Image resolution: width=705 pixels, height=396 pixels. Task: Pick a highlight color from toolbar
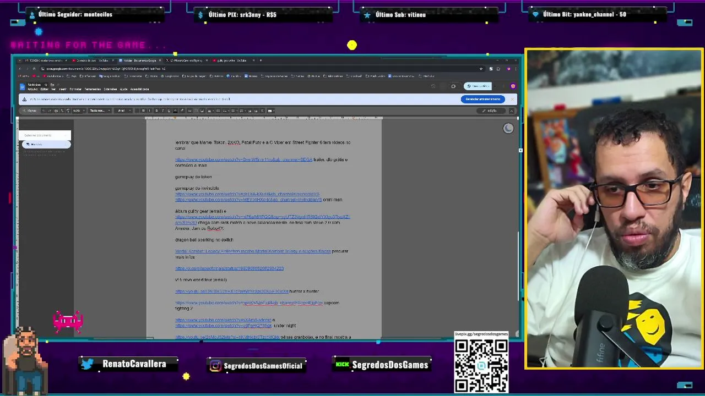point(182,111)
